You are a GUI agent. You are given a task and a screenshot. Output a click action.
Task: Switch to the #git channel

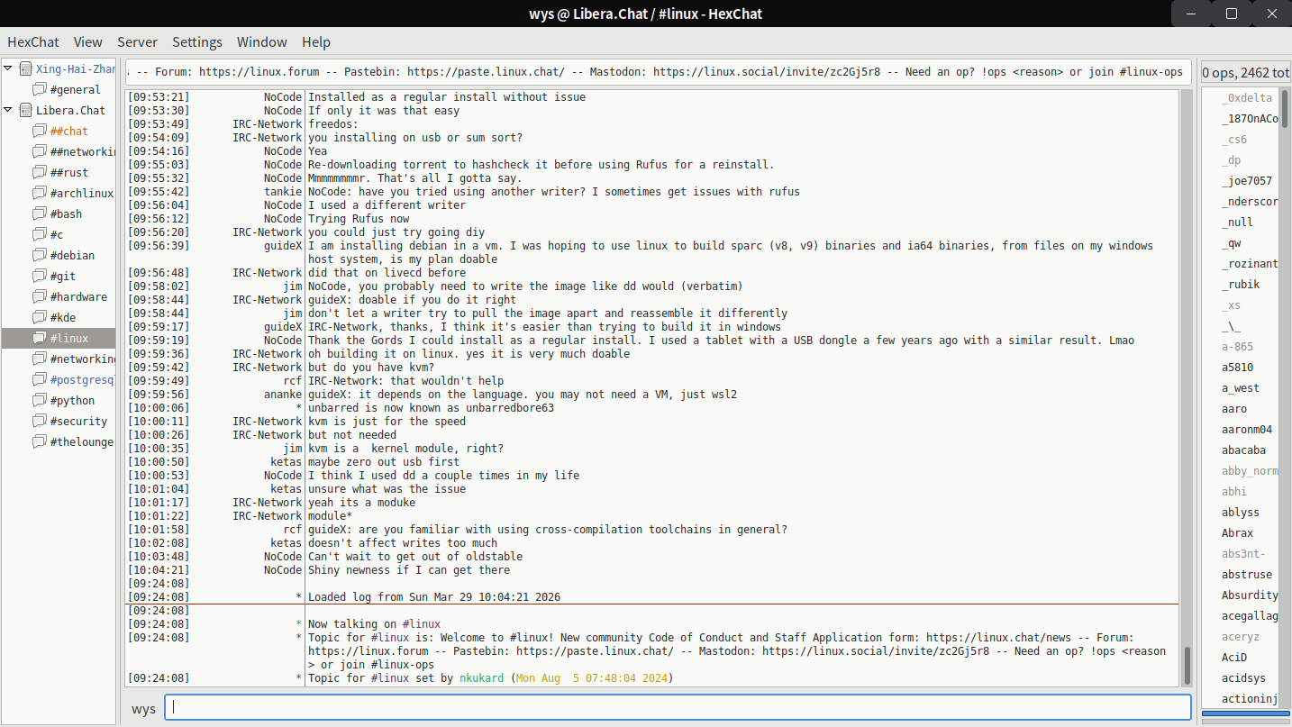point(63,276)
